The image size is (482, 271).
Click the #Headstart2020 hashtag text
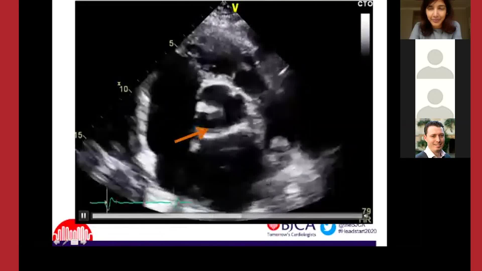coord(357,231)
